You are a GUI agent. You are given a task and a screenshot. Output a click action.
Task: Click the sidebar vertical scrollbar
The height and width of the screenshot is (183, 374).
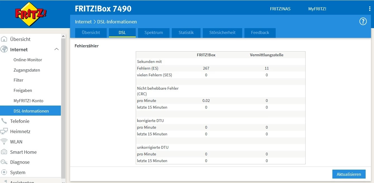[63, 109]
